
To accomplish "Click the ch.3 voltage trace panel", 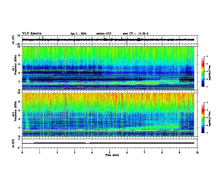I will pos(110,143).
